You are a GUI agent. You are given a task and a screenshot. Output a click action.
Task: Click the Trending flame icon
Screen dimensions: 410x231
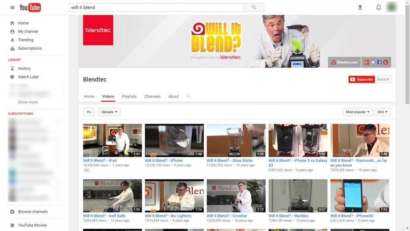(x=12, y=40)
